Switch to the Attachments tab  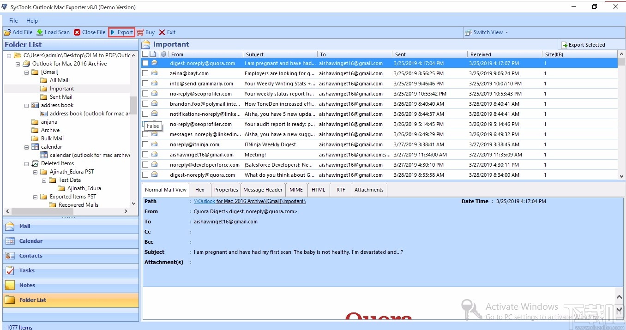[x=369, y=189]
